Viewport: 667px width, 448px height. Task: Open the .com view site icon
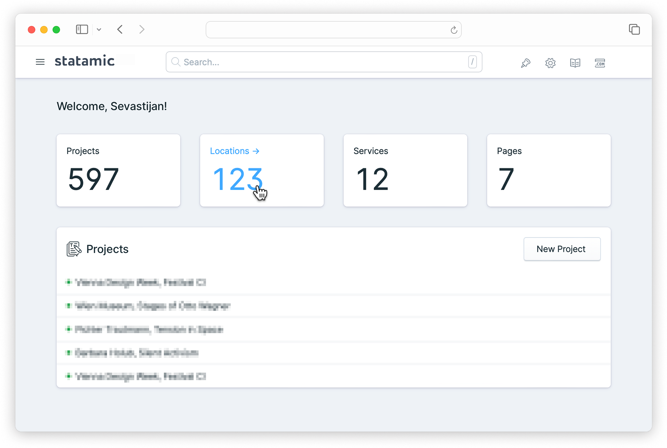600,63
